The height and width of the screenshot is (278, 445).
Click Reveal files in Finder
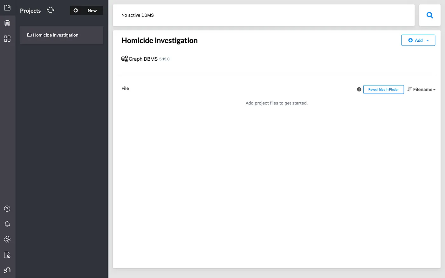(x=383, y=90)
